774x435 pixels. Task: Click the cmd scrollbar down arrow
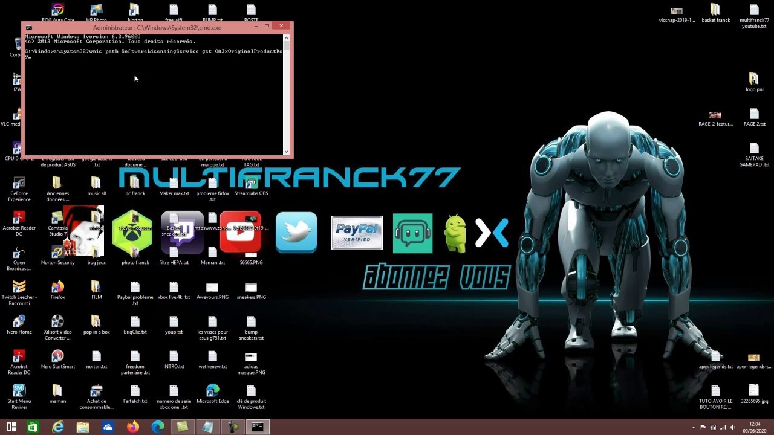click(287, 151)
